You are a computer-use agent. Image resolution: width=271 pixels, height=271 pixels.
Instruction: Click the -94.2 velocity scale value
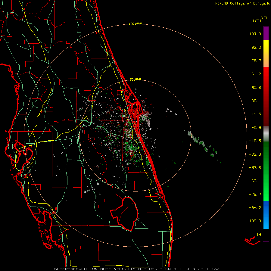coord(255,207)
